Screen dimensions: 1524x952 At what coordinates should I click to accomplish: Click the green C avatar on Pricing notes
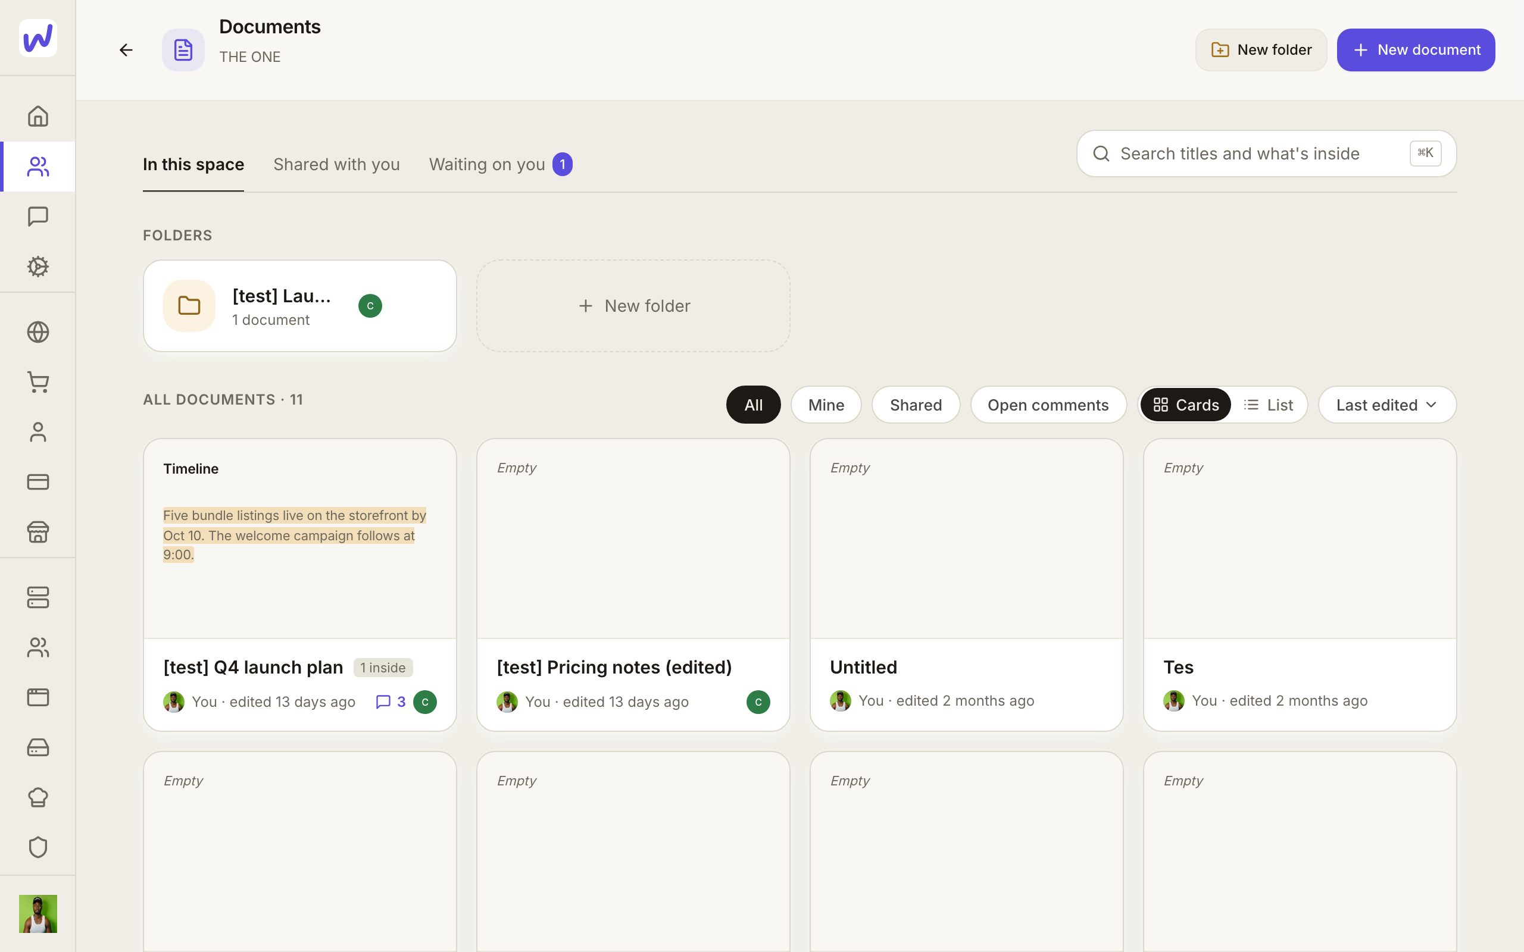(758, 702)
